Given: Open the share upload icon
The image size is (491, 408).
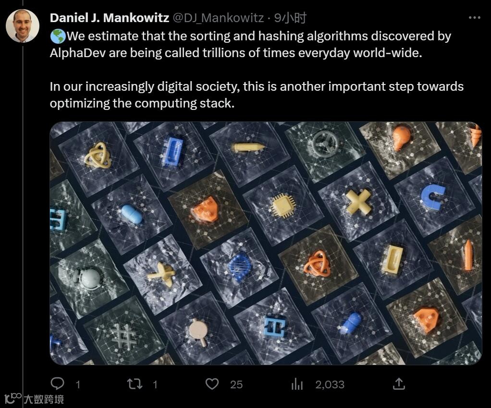Looking at the screenshot, I should (399, 384).
